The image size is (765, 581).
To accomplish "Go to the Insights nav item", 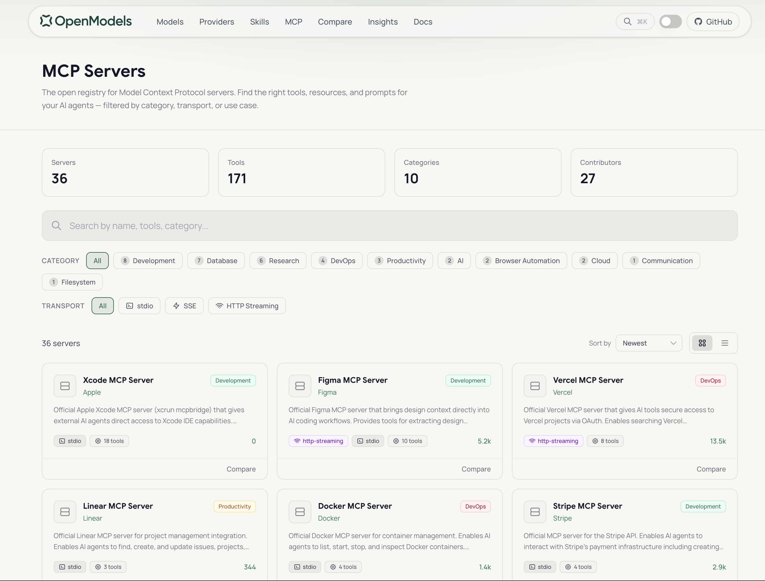I will (383, 22).
